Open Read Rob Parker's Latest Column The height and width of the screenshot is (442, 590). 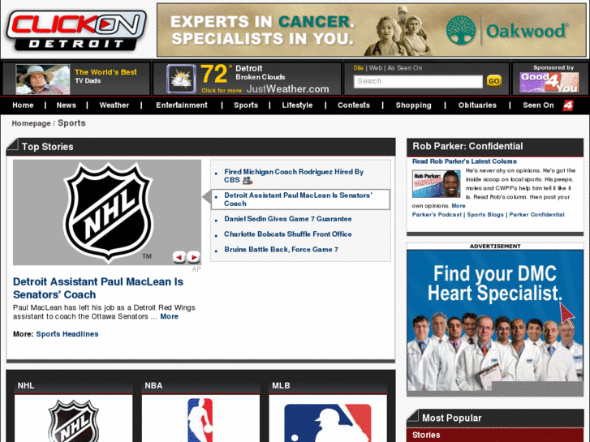(464, 161)
